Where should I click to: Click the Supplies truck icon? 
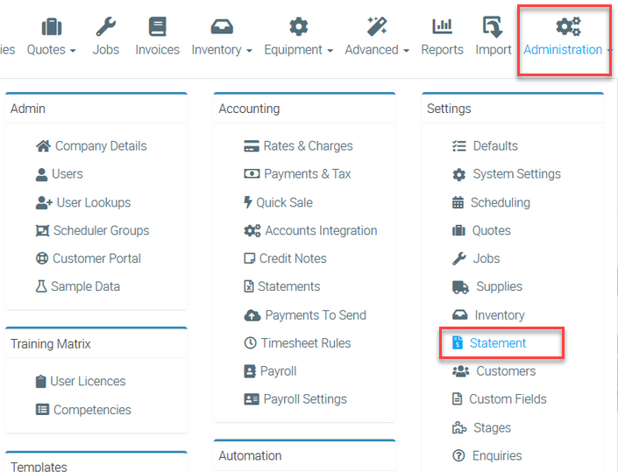coord(460,287)
